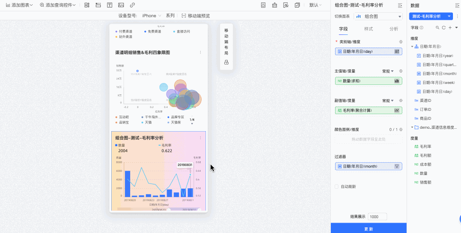461x233 pixels.
Task: Open the 切换图表 组合图 dropdown
Action: click(378, 17)
